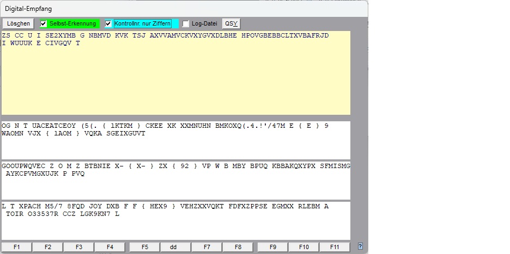
Task: Hit the F5 button
Action: click(x=145, y=247)
